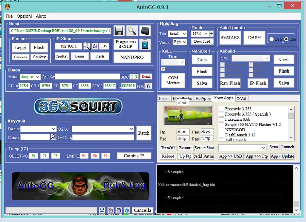
Task: Click the Cambia Tª button
Action: tap(134, 156)
